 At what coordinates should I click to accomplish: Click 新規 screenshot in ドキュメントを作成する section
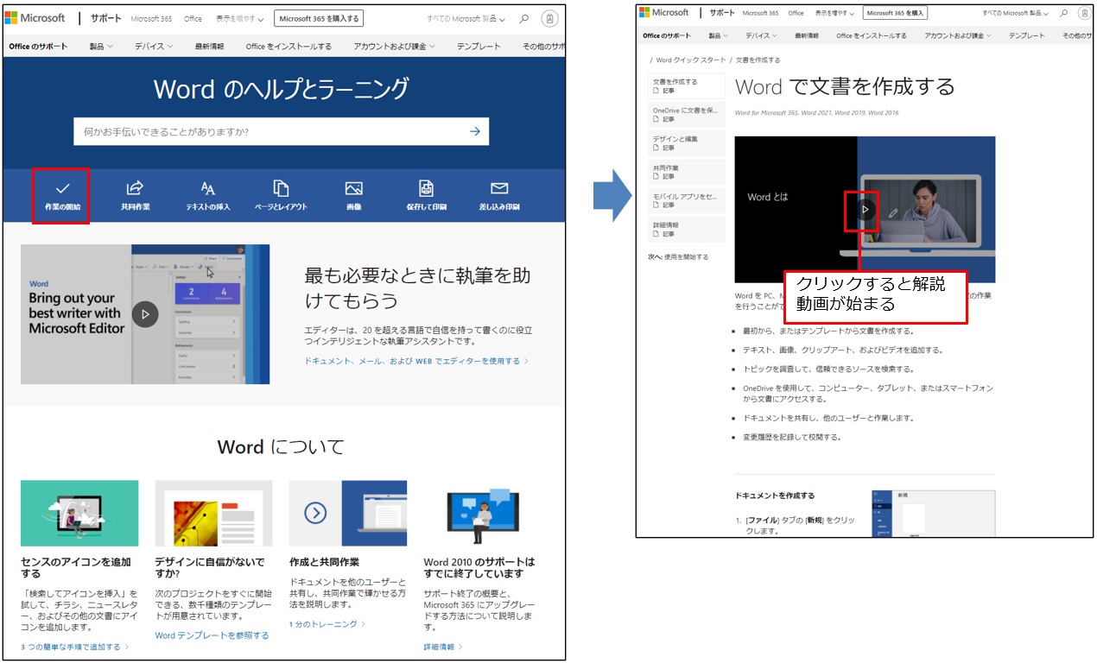[x=933, y=514]
